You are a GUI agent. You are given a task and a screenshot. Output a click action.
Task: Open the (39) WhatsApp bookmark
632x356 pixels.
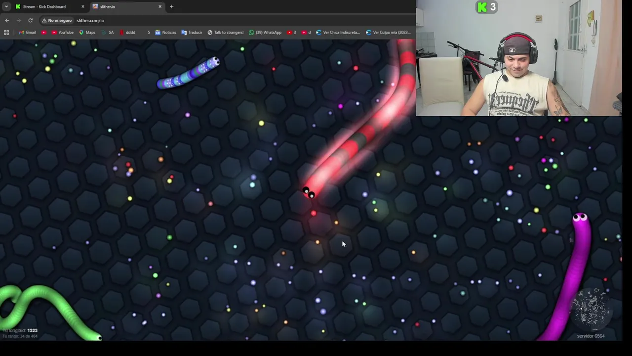[x=265, y=32]
